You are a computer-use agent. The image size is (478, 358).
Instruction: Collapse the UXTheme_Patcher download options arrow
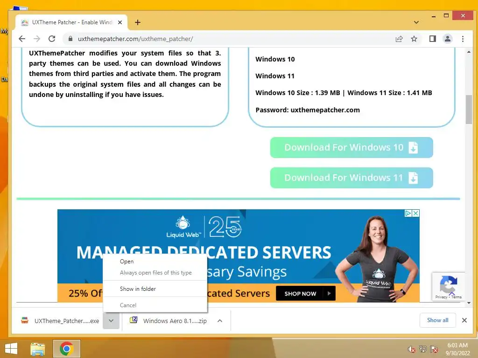pos(111,321)
